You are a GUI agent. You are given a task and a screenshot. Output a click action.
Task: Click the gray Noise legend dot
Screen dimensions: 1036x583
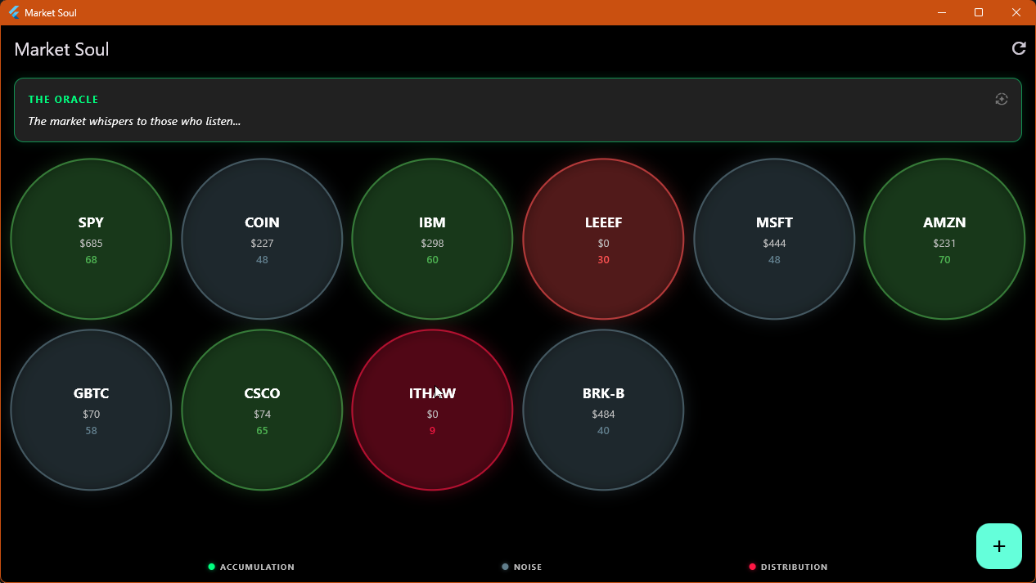coord(505,567)
